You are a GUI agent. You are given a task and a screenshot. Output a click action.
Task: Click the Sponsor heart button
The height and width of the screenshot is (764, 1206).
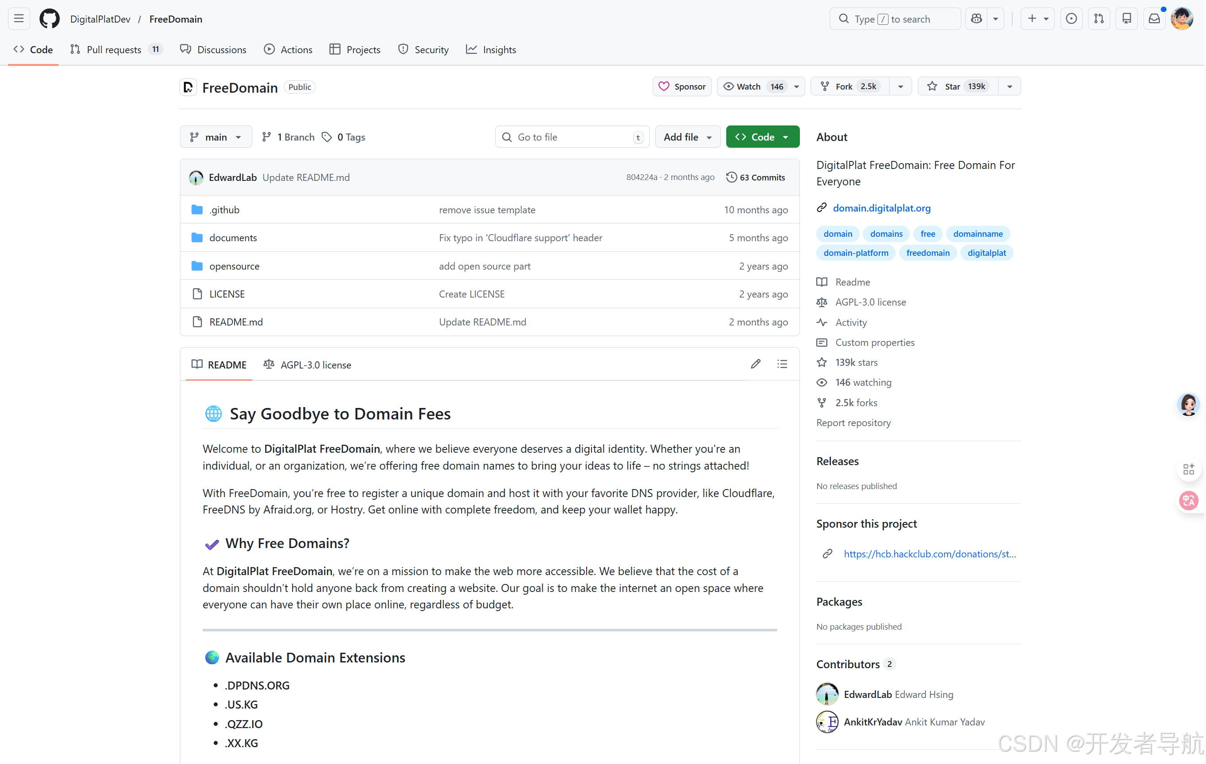click(x=681, y=86)
